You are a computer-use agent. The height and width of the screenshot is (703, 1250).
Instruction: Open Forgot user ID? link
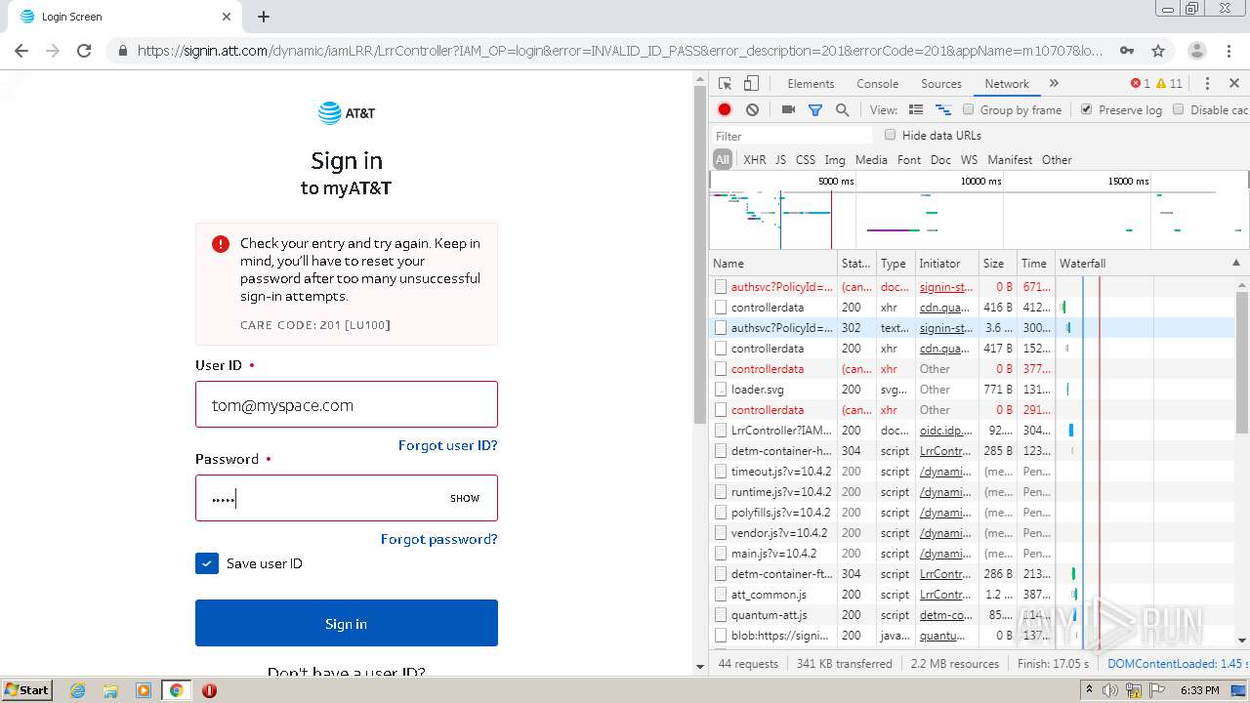tap(448, 445)
